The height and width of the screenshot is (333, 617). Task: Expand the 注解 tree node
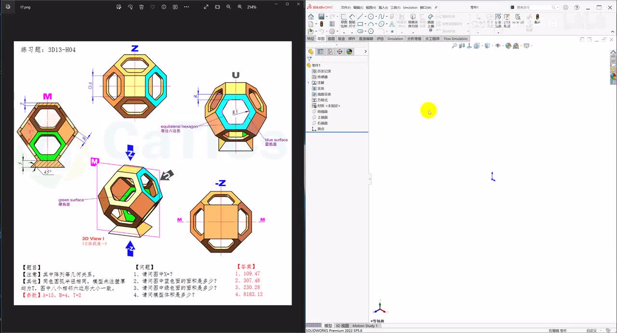coord(308,83)
